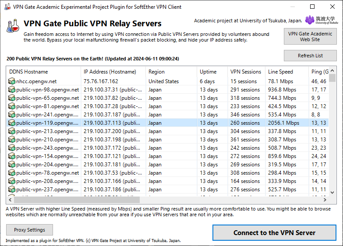Sort list by IP Address (Hostname) column
343x246 pixels.
(x=113, y=72)
